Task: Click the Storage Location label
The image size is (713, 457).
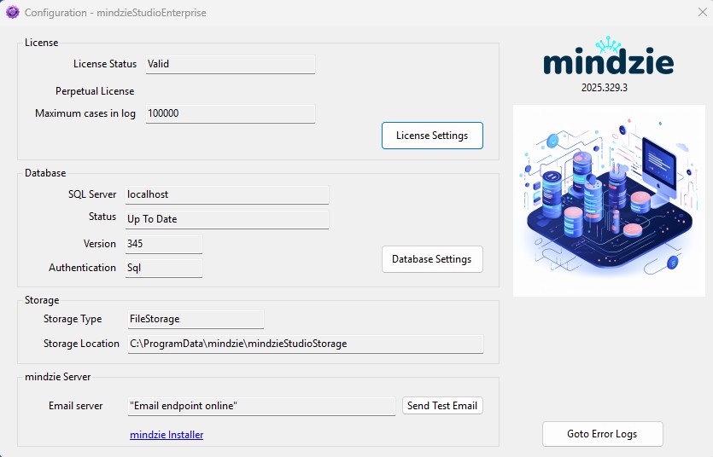Action: point(81,344)
